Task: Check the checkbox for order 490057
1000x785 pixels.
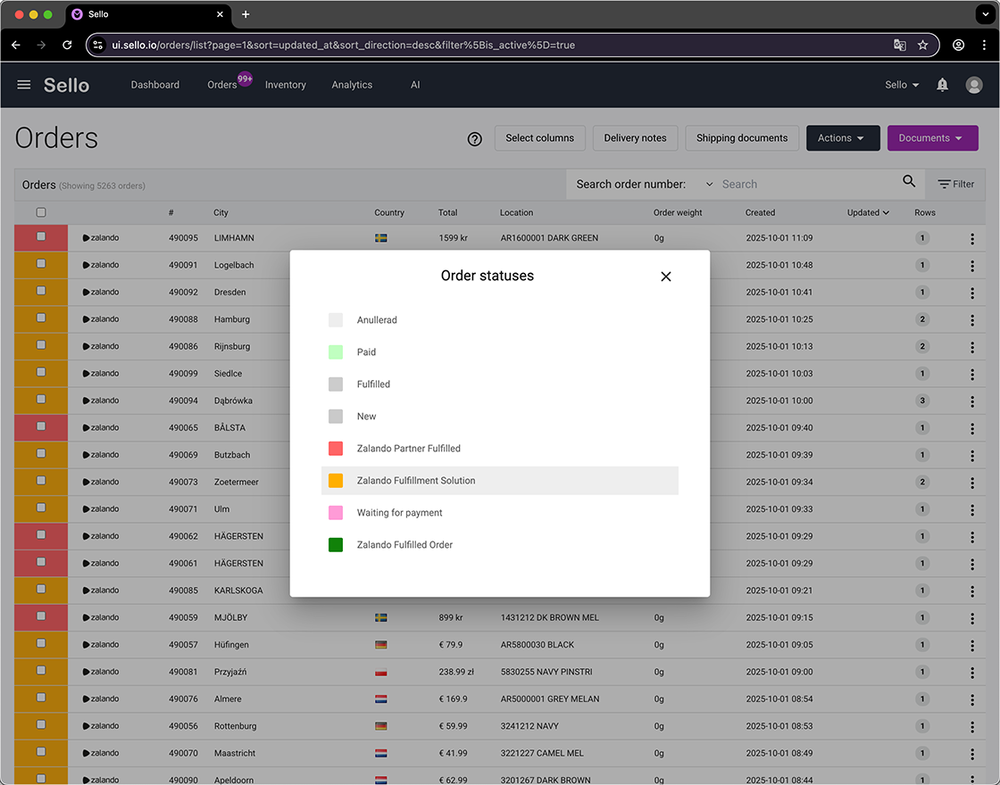Action: 40,644
